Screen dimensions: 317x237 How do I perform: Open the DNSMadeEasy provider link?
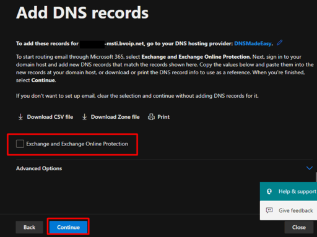[253, 43]
